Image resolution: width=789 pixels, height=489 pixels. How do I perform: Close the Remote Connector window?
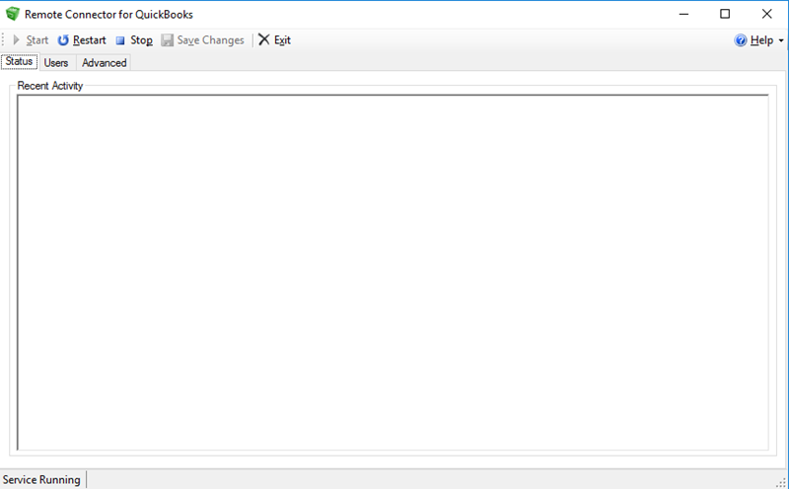tap(766, 14)
